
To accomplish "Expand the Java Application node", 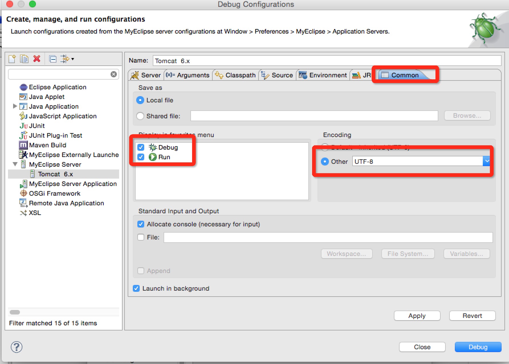I will tap(15, 106).
